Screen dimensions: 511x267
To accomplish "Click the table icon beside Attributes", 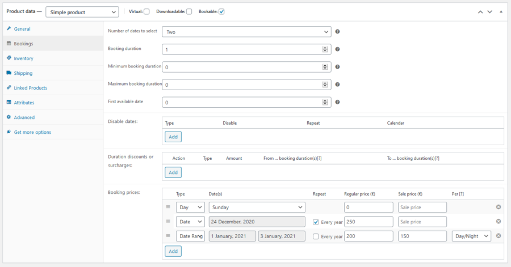I will tap(9, 102).
